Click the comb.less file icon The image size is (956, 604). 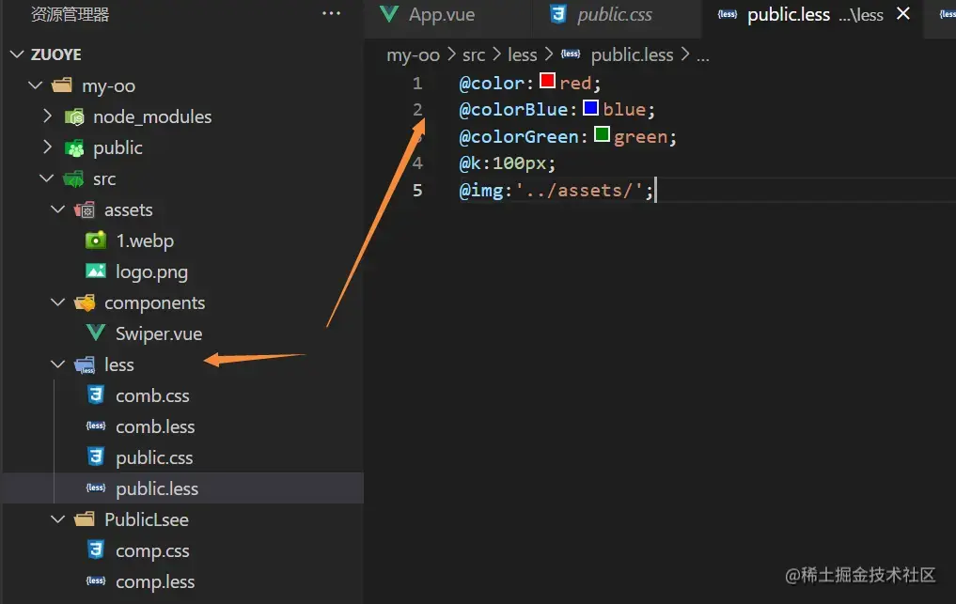pos(96,426)
